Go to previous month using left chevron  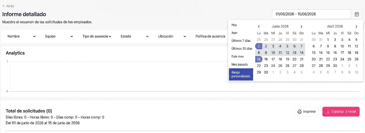pos(259,26)
